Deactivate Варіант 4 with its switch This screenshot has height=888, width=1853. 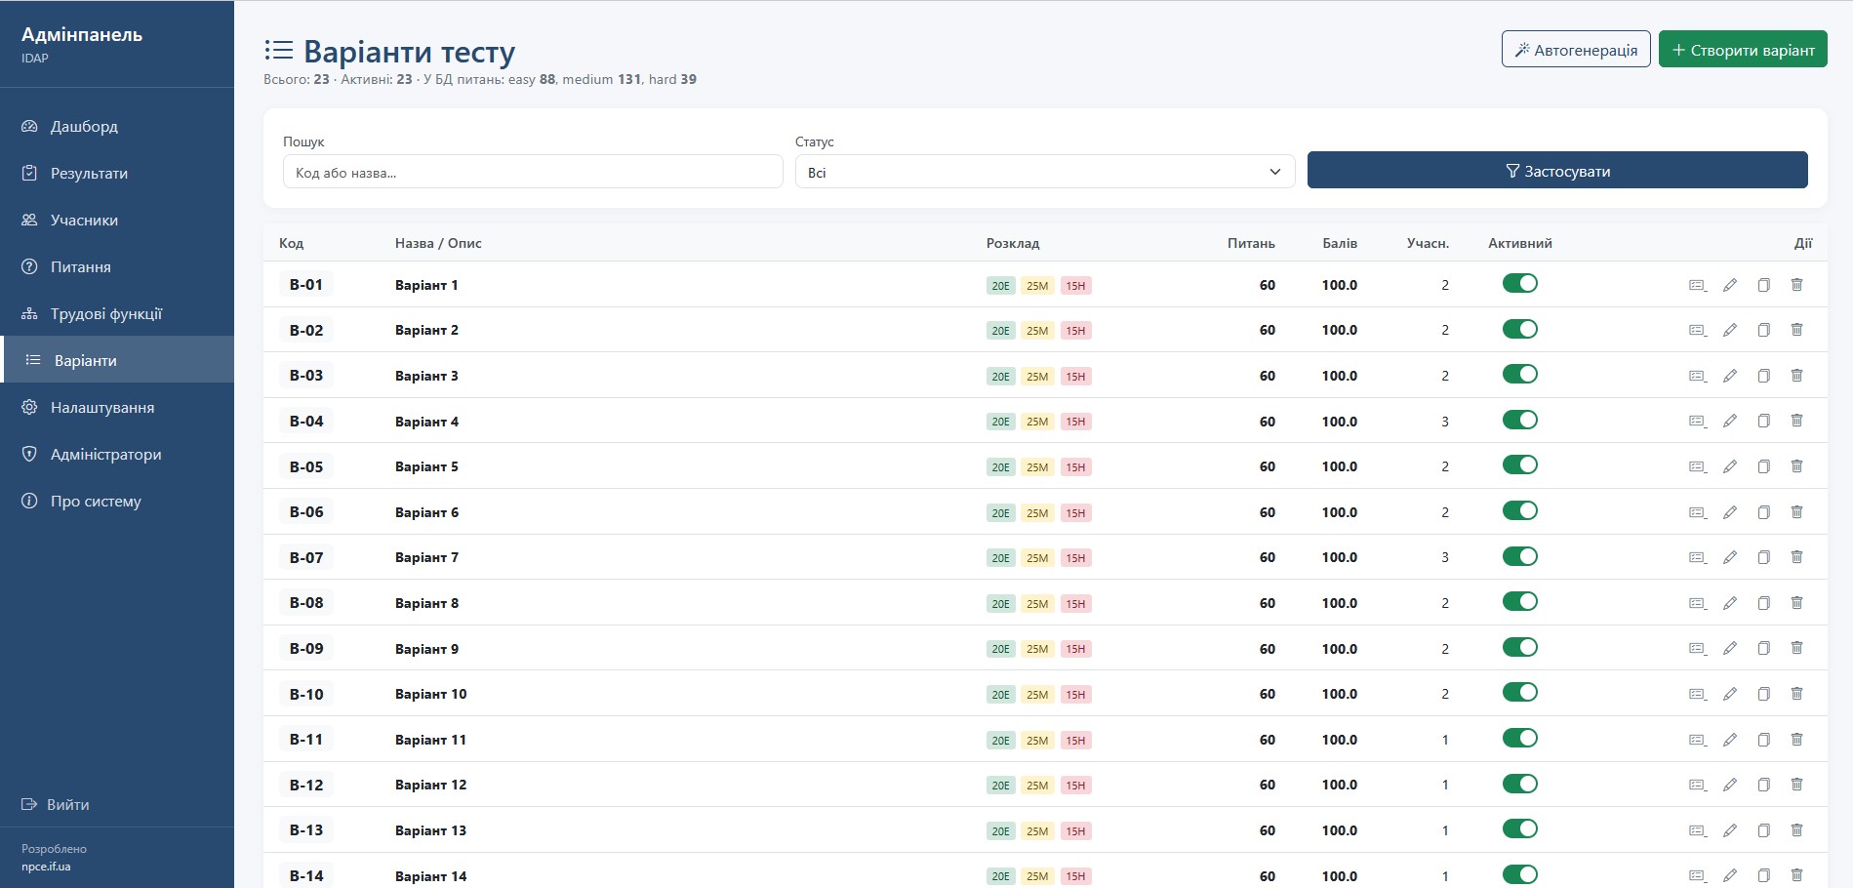(x=1520, y=420)
